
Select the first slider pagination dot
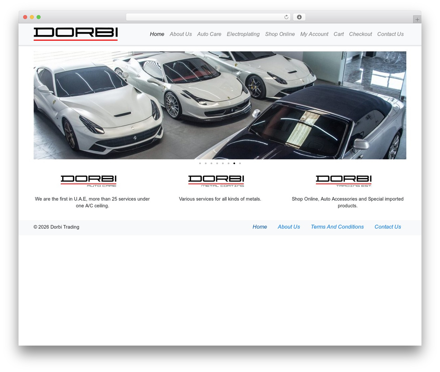[200, 163]
